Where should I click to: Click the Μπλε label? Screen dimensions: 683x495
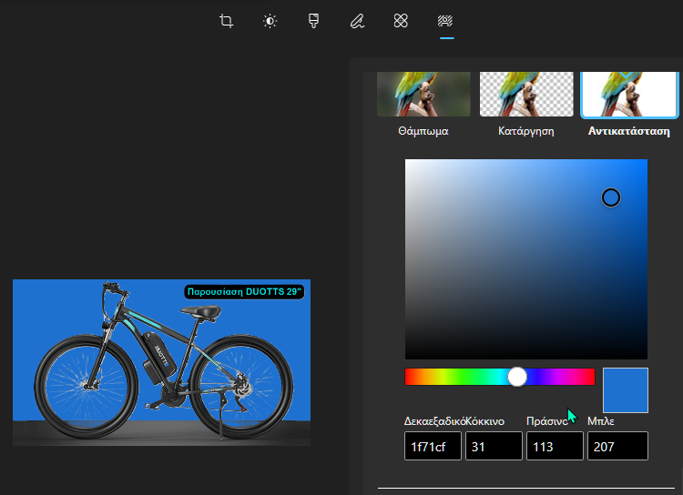pyautogui.click(x=601, y=421)
